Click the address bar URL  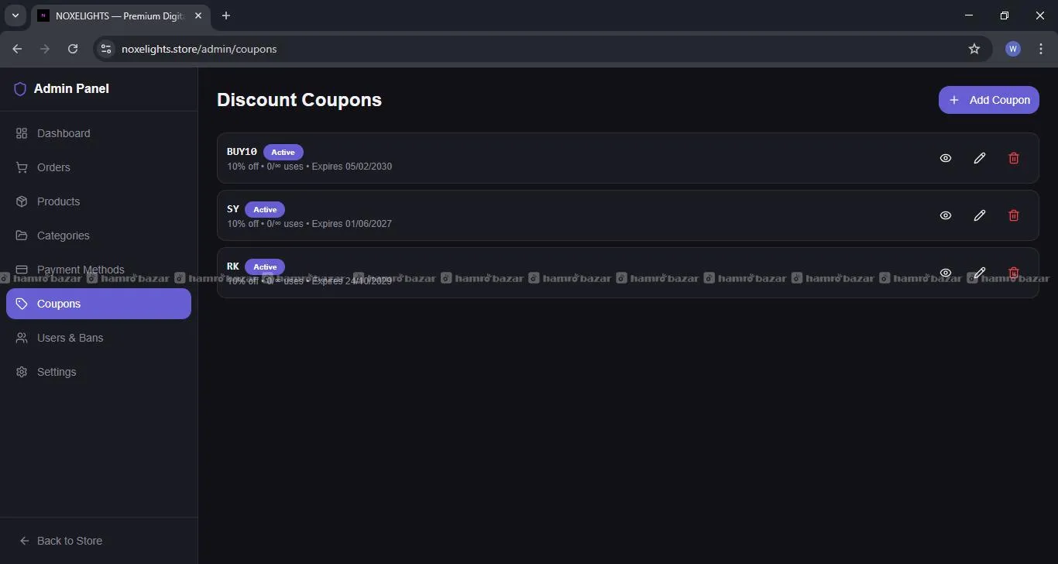click(x=199, y=49)
